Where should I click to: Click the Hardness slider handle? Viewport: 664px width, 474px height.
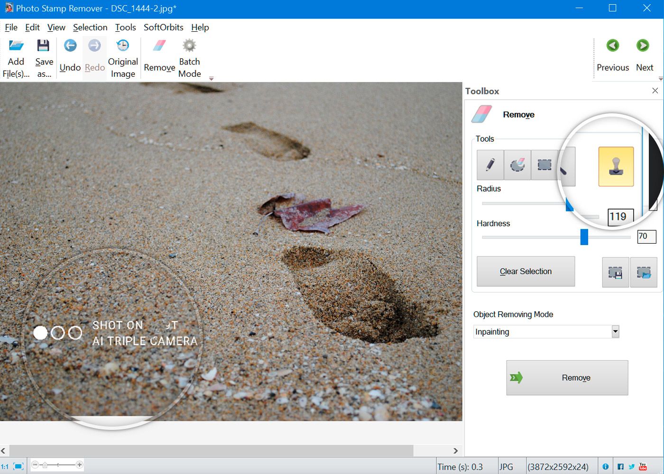pos(584,237)
